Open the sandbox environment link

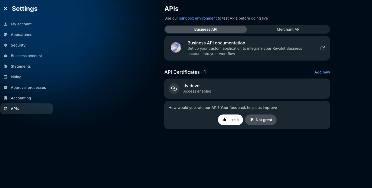click(x=198, y=18)
